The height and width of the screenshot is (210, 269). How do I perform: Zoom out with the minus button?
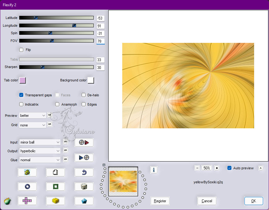[197, 168]
